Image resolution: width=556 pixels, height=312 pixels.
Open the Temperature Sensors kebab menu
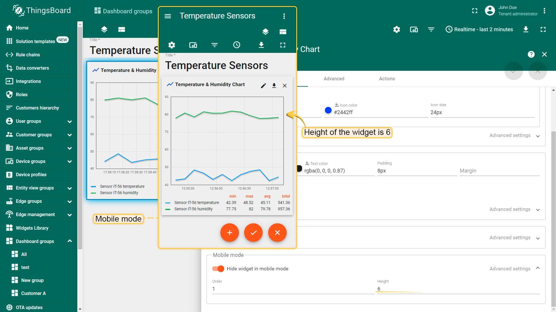coord(284,16)
